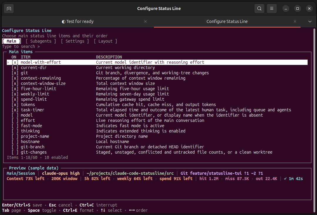317x215 pixels.
Task: Check the git-changes checkbox
Action: (x=15, y=152)
